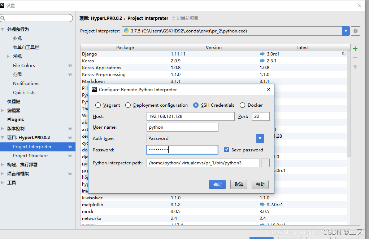The image size is (369, 239).
Task: Open the File Colors settings page
Action: (24, 65)
